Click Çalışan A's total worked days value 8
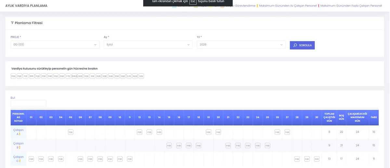The image size is (390, 168). tap(329, 132)
